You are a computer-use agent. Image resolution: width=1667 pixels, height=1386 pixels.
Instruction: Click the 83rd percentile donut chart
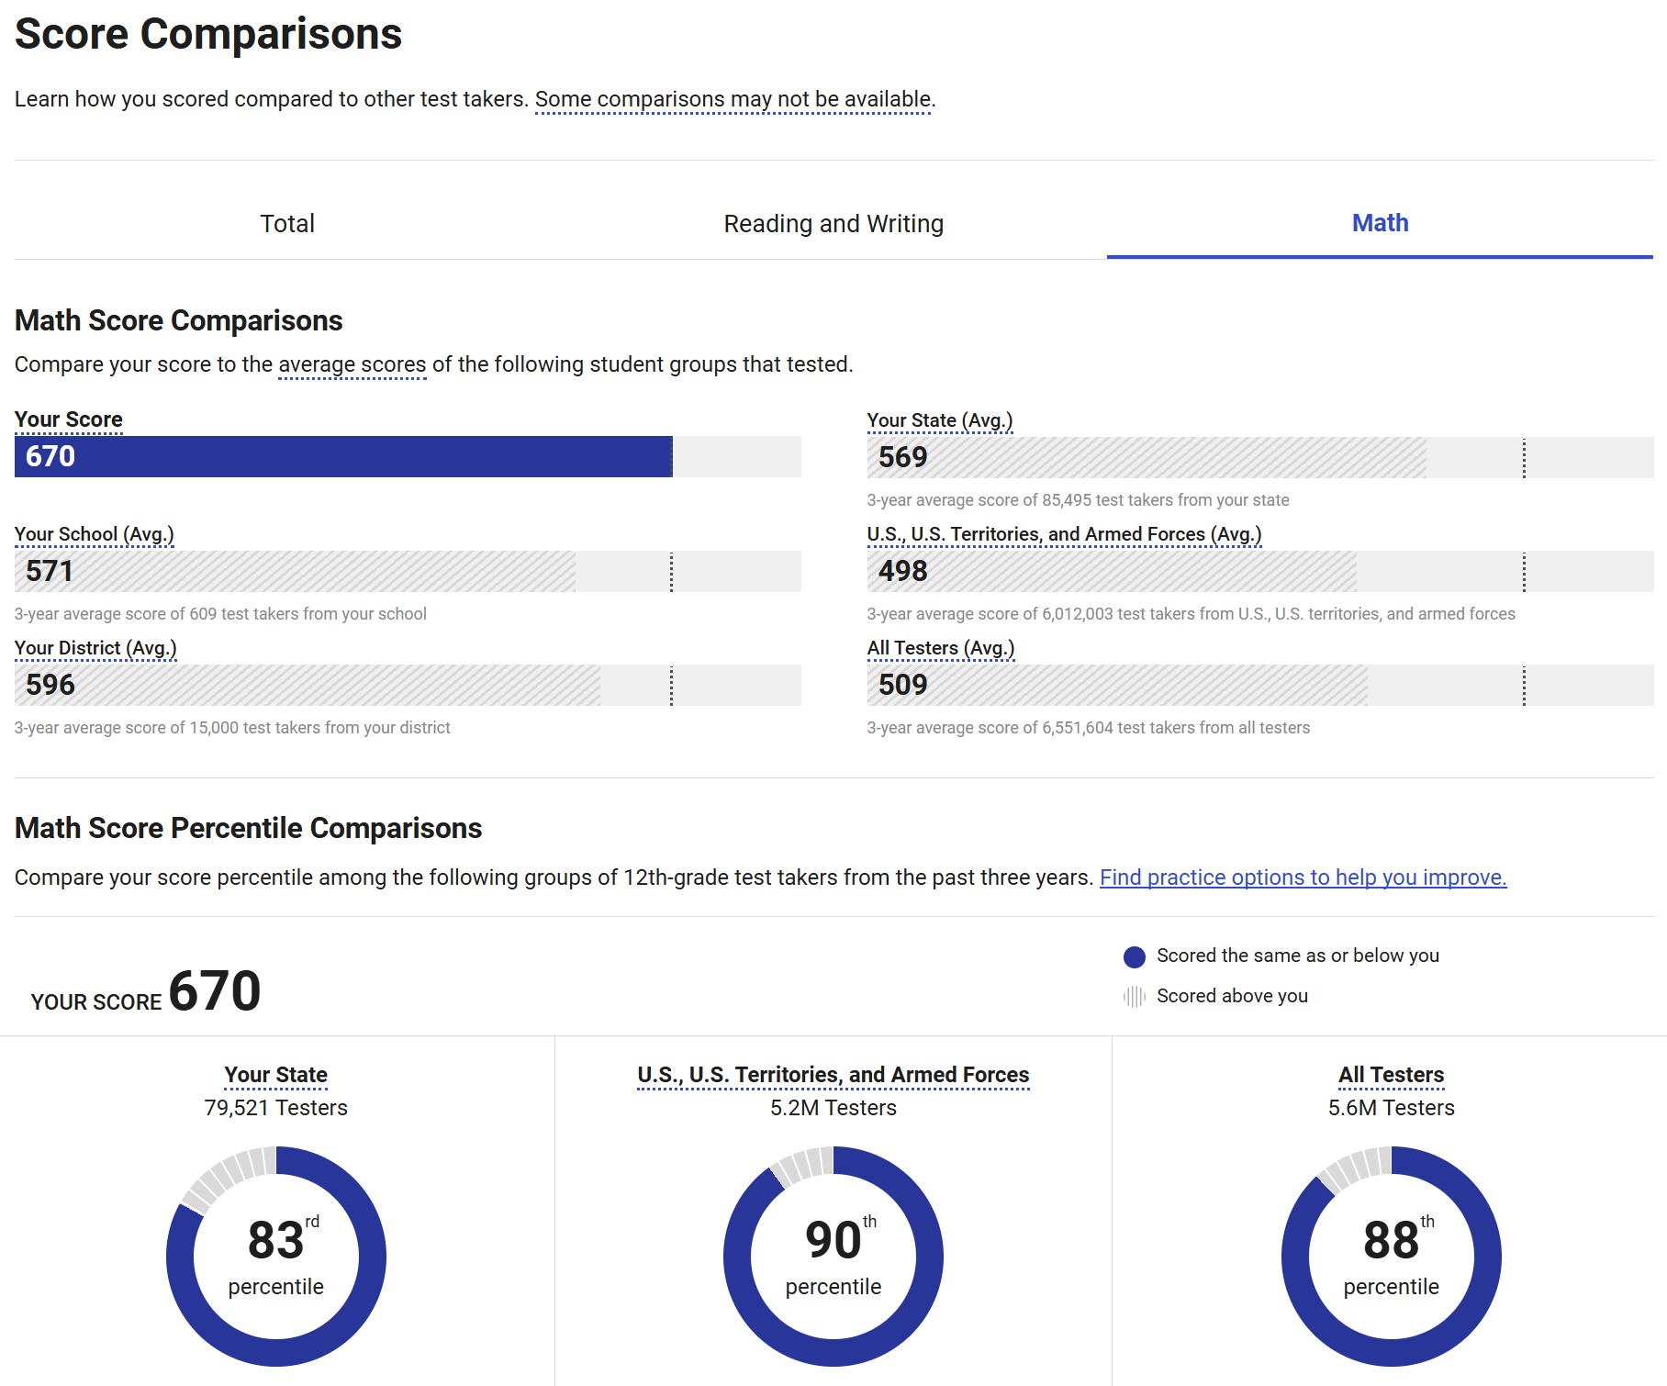(276, 1256)
